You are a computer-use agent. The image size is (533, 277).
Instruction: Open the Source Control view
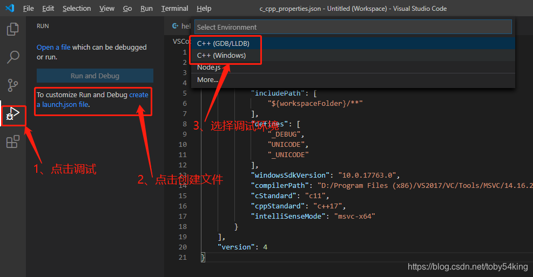click(x=12, y=85)
